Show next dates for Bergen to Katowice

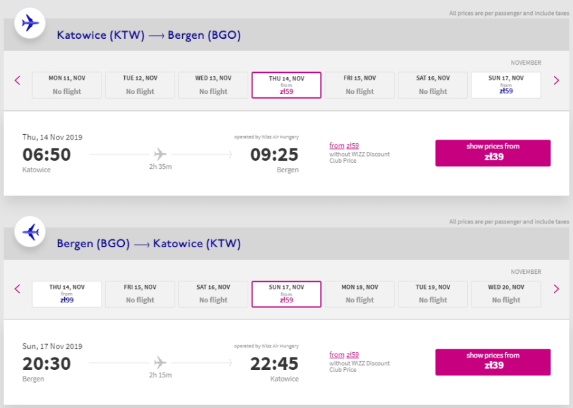coord(556,289)
